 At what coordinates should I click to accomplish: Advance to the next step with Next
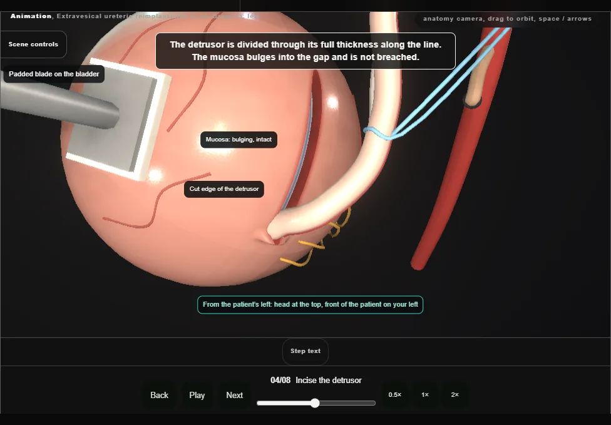pyautogui.click(x=235, y=395)
